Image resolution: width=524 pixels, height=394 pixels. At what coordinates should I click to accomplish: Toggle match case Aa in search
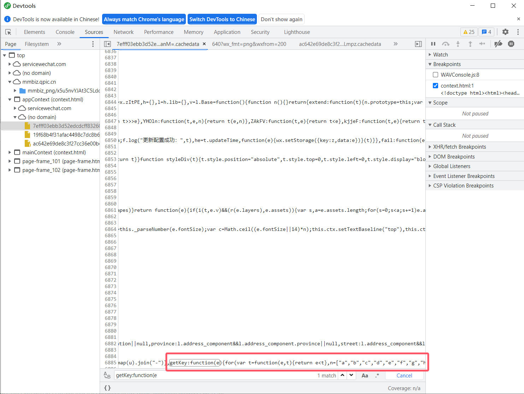click(365, 375)
